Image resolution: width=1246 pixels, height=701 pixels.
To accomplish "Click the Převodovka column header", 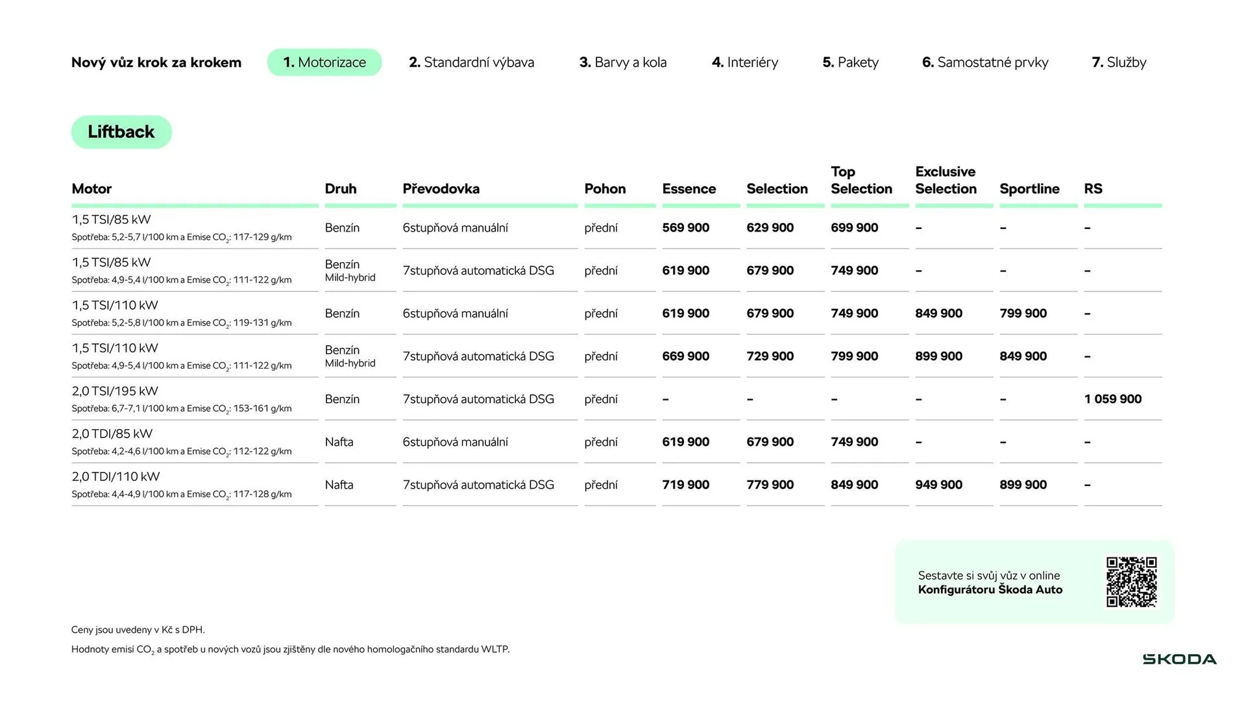I will point(441,189).
